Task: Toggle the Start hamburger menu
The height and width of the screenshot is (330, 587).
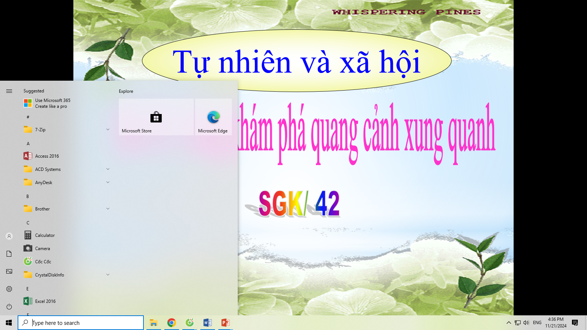Action: (x=9, y=91)
